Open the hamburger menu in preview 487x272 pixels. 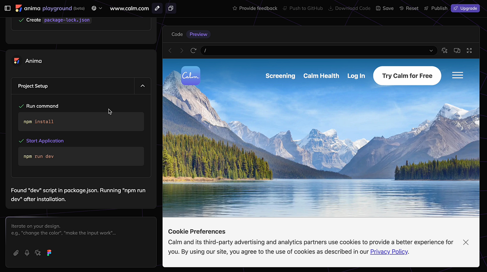pyautogui.click(x=458, y=75)
